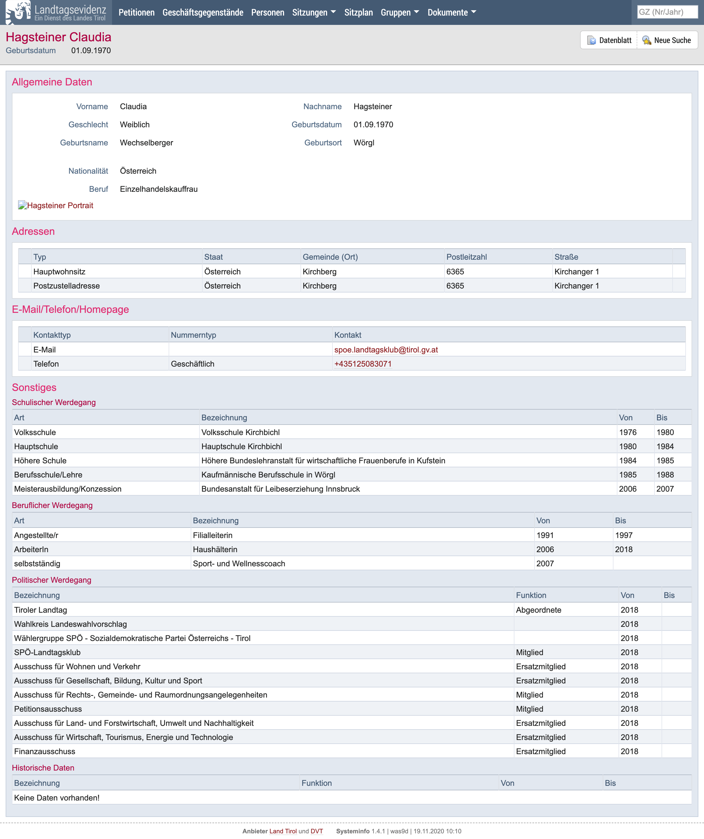
Task: Open the DVT footer link
Action: coord(316,831)
